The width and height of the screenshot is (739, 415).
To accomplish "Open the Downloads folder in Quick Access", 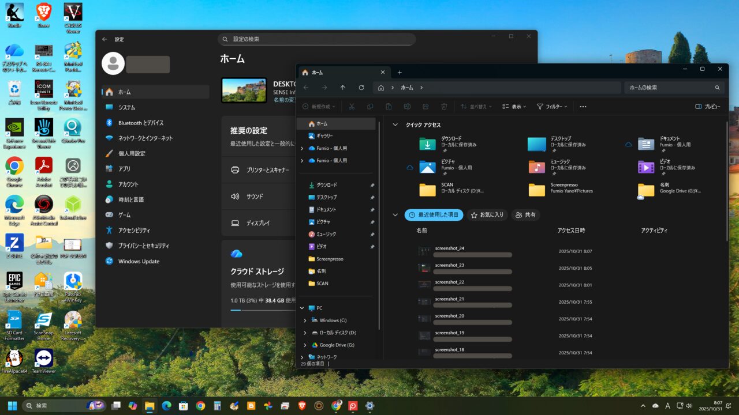I will (428, 144).
